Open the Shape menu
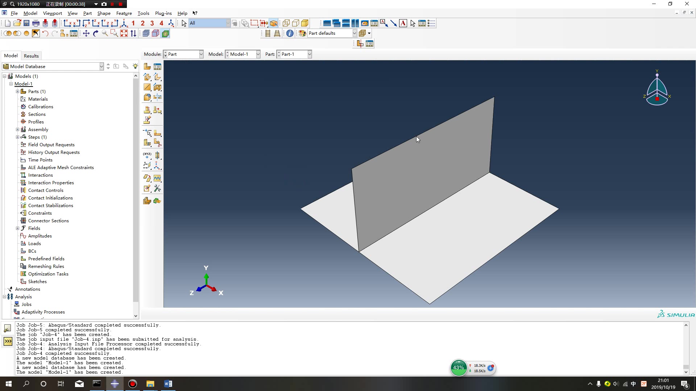696x391 pixels. click(x=104, y=13)
